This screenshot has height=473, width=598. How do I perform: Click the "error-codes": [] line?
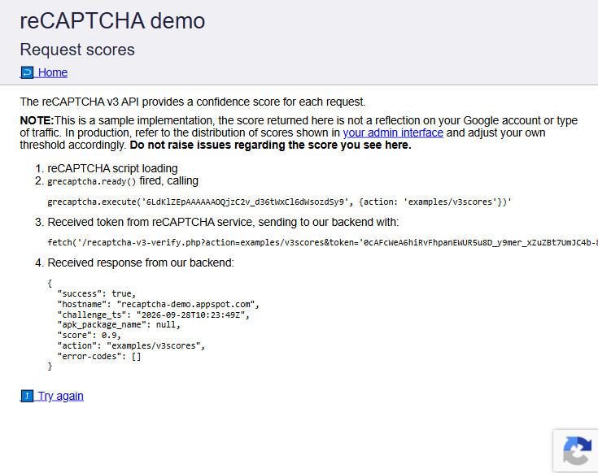pos(99,357)
